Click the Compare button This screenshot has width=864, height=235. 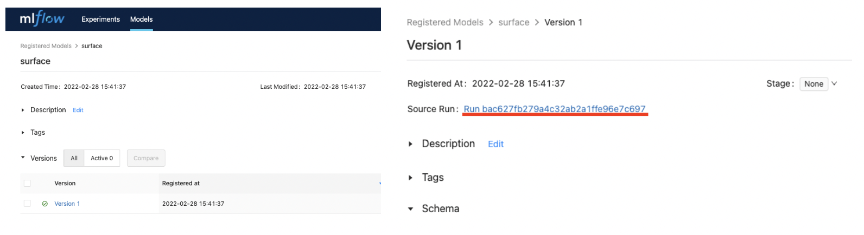click(146, 158)
